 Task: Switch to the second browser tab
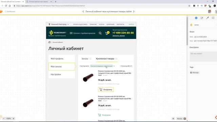click(38, 2)
